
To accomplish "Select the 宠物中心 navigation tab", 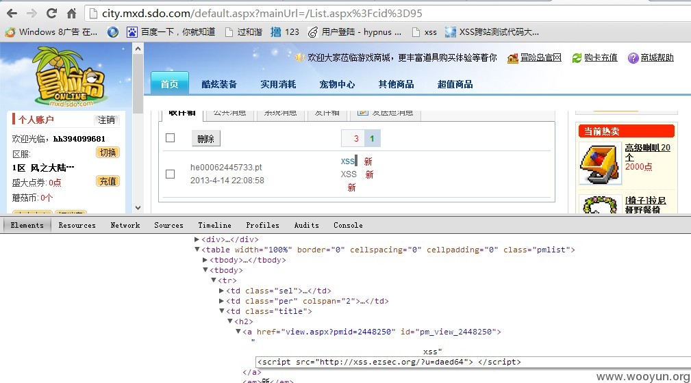I will [x=337, y=84].
